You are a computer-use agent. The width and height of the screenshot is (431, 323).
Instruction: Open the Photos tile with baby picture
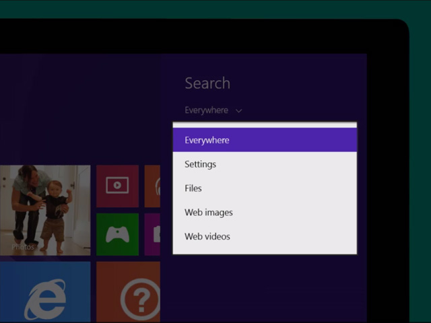pyautogui.click(x=45, y=210)
